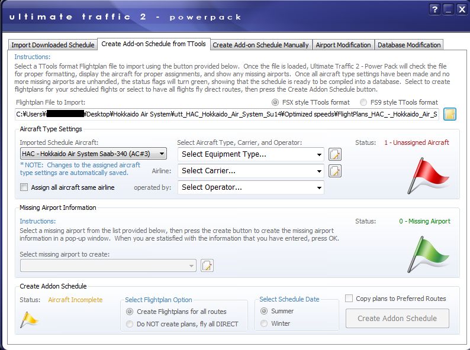
Task: Click the yellow Aircraft Incomplete flag
Action: [29, 320]
